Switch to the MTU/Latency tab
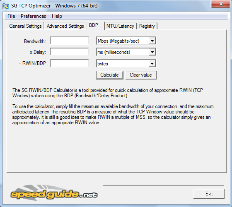The image size is (232, 207). 120,26
